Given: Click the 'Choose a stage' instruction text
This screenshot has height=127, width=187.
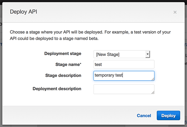Looking at the screenshot, I should (90, 35).
